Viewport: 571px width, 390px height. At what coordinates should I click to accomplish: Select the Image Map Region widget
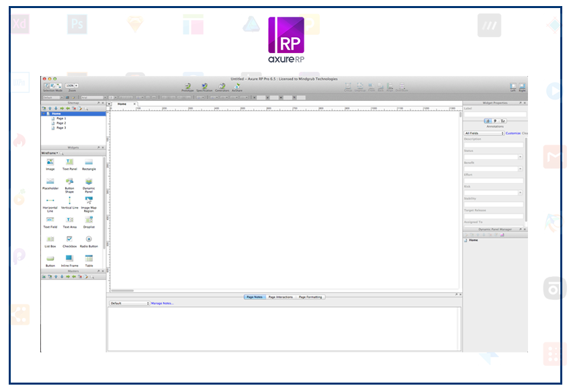tap(89, 204)
